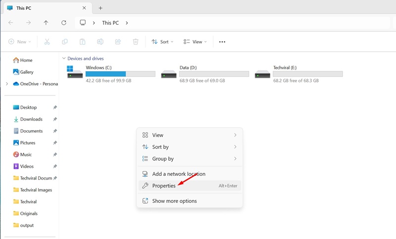Unpin Videos using its pin icon

coord(55,166)
